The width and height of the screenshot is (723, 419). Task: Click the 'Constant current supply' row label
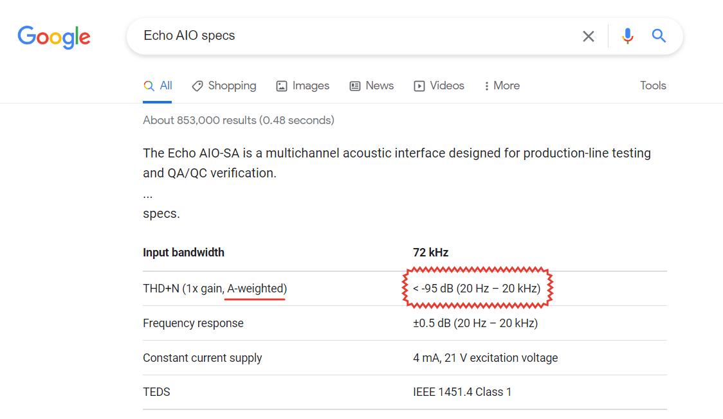pos(203,358)
